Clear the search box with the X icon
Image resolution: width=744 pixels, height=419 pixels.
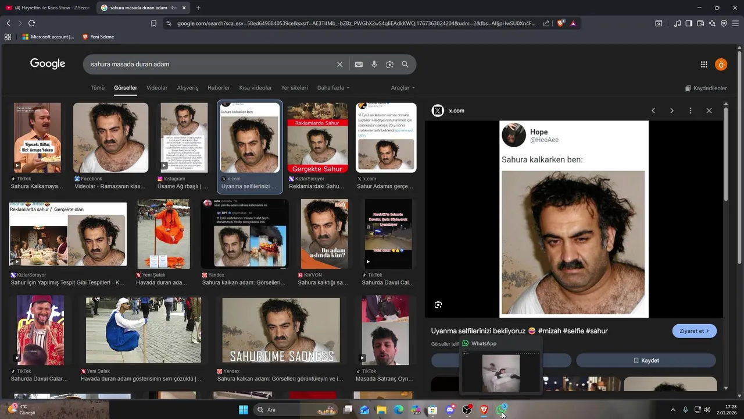pyautogui.click(x=339, y=64)
